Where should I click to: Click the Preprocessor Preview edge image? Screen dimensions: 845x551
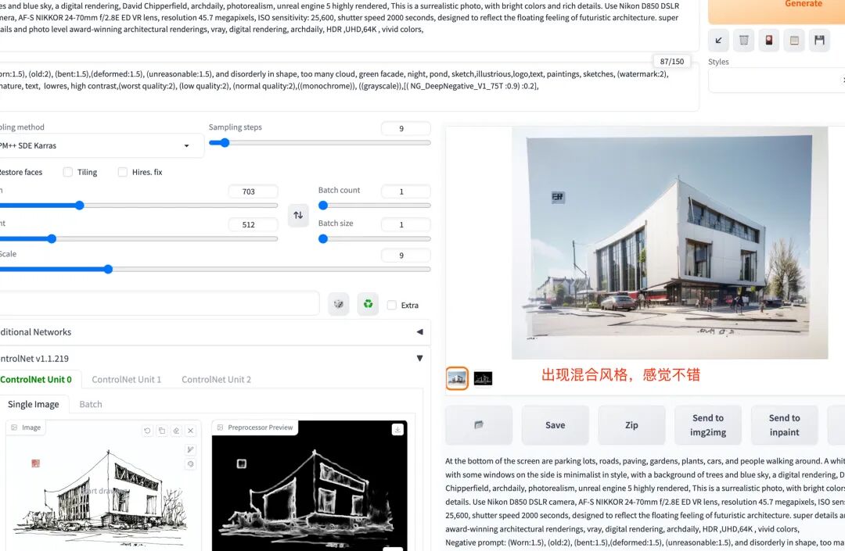(309, 487)
